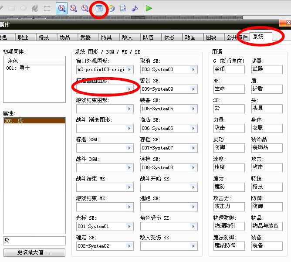291x262 pixels.
Task: Select the flood fill tool
Action: click(35, 8)
